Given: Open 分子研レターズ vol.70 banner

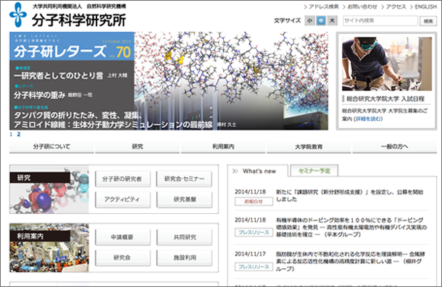Looking at the screenshot, I should coord(169,81).
